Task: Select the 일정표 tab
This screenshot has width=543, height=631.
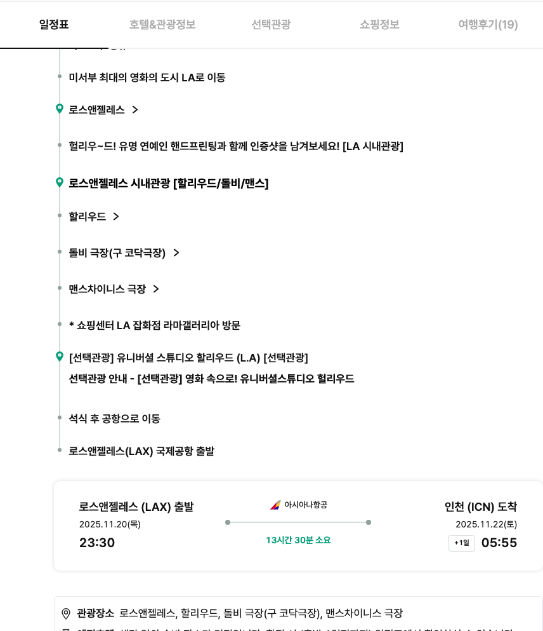Action: [54, 25]
